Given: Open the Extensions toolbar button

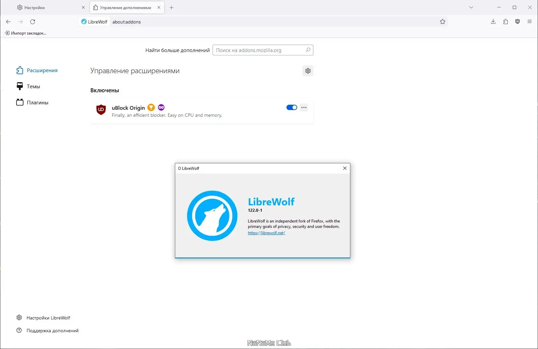Looking at the screenshot, I should [x=505, y=22].
